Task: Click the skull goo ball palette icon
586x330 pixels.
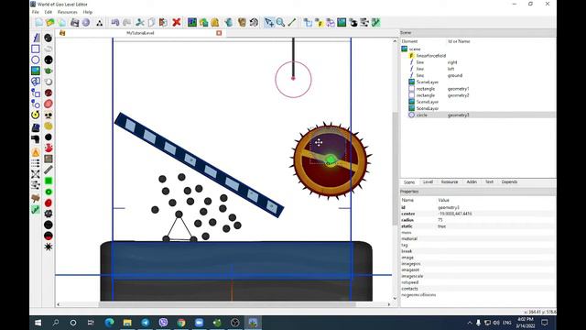Action: pos(49,115)
